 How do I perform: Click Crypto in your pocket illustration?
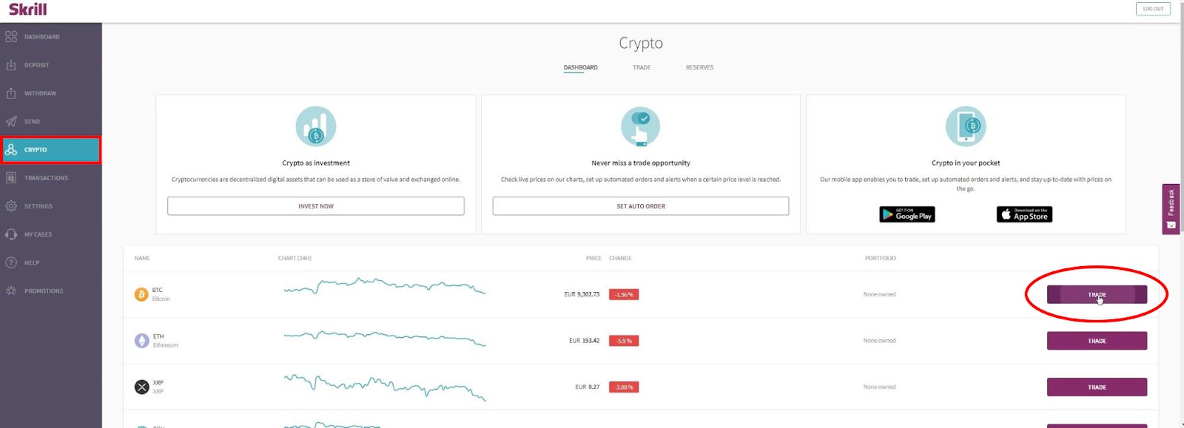coord(966,126)
